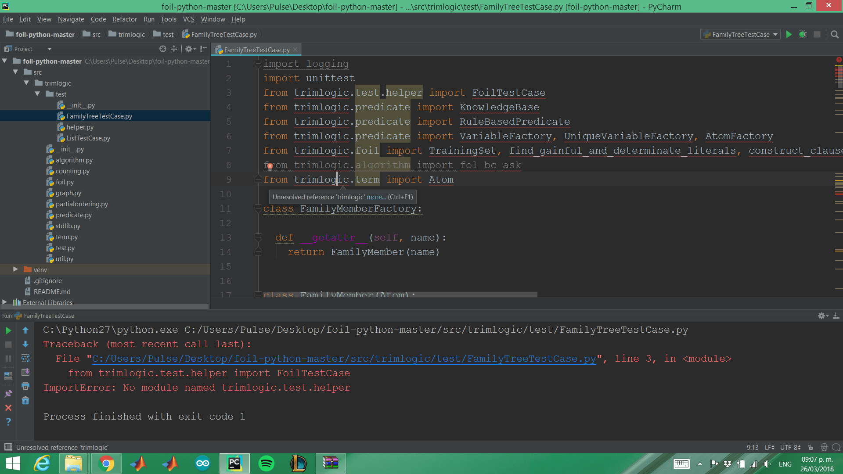Open the Refactor menu
843x474 pixels.
pos(124,19)
